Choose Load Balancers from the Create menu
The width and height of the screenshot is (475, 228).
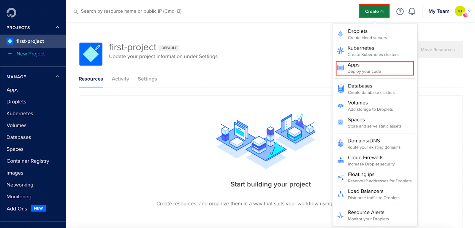375,194
